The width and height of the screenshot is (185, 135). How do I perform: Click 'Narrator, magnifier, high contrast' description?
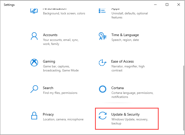click(x=128, y=68)
